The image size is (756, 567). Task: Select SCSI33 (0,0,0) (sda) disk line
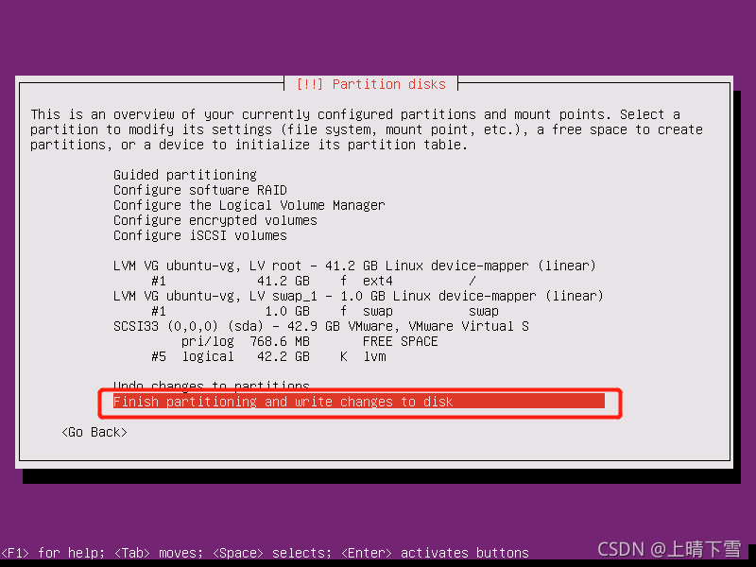(x=321, y=326)
